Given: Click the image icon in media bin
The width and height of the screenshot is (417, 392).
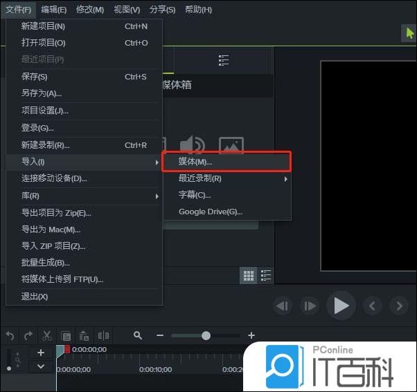Looking at the screenshot, I should (x=231, y=145).
